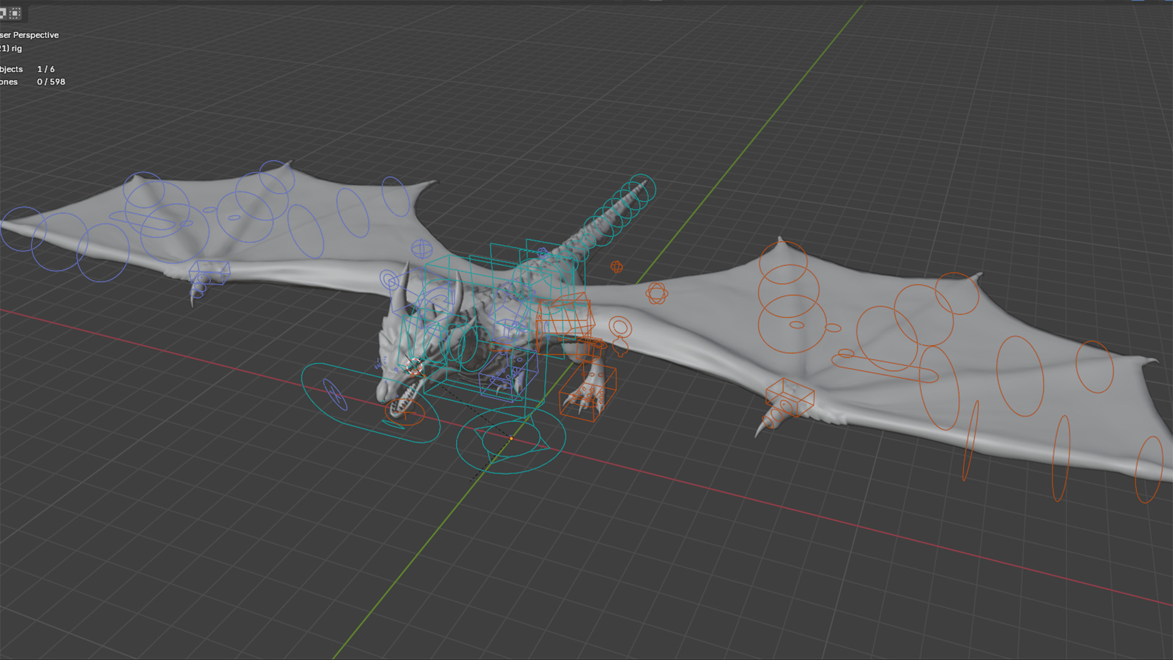Click the '1 / 6' objects count
The image size is (1173, 660).
pyautogui.click(x=46, y=69)
